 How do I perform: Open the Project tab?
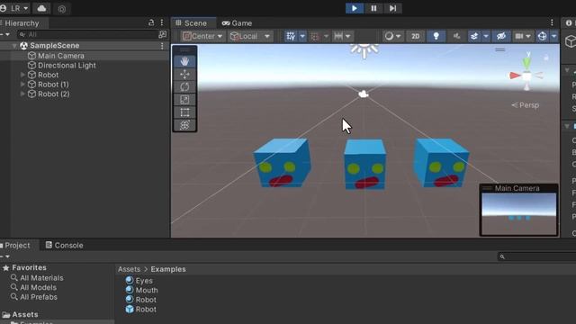17,245
